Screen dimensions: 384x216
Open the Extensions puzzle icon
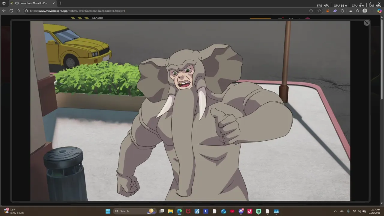coord(342,11)
